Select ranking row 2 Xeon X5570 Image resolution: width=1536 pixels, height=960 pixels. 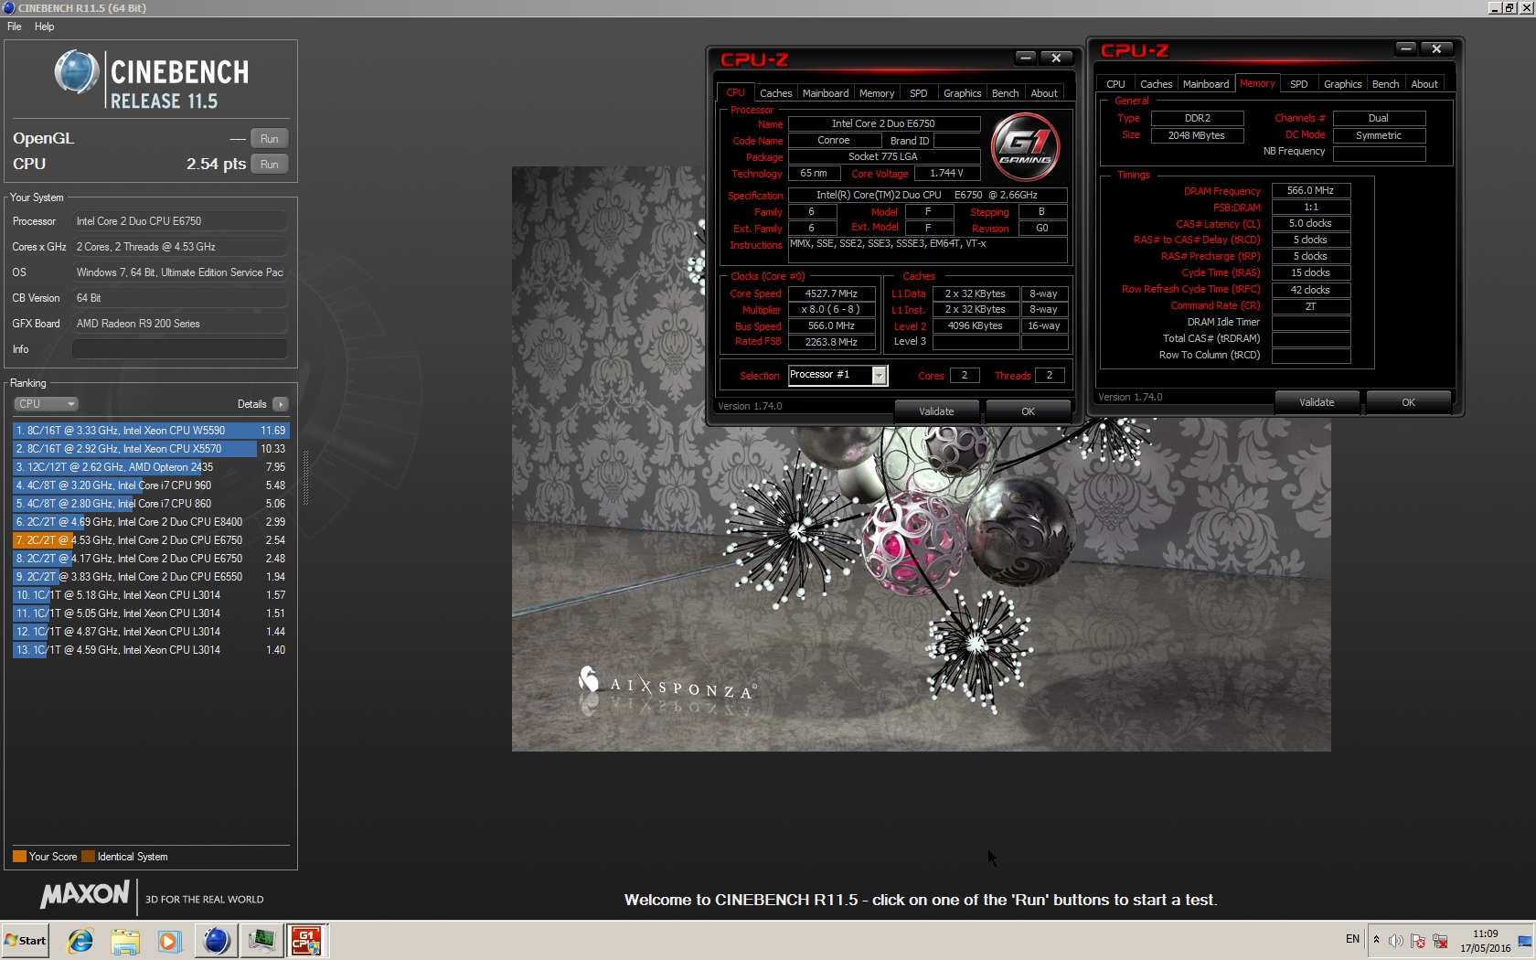coord(151,449)
